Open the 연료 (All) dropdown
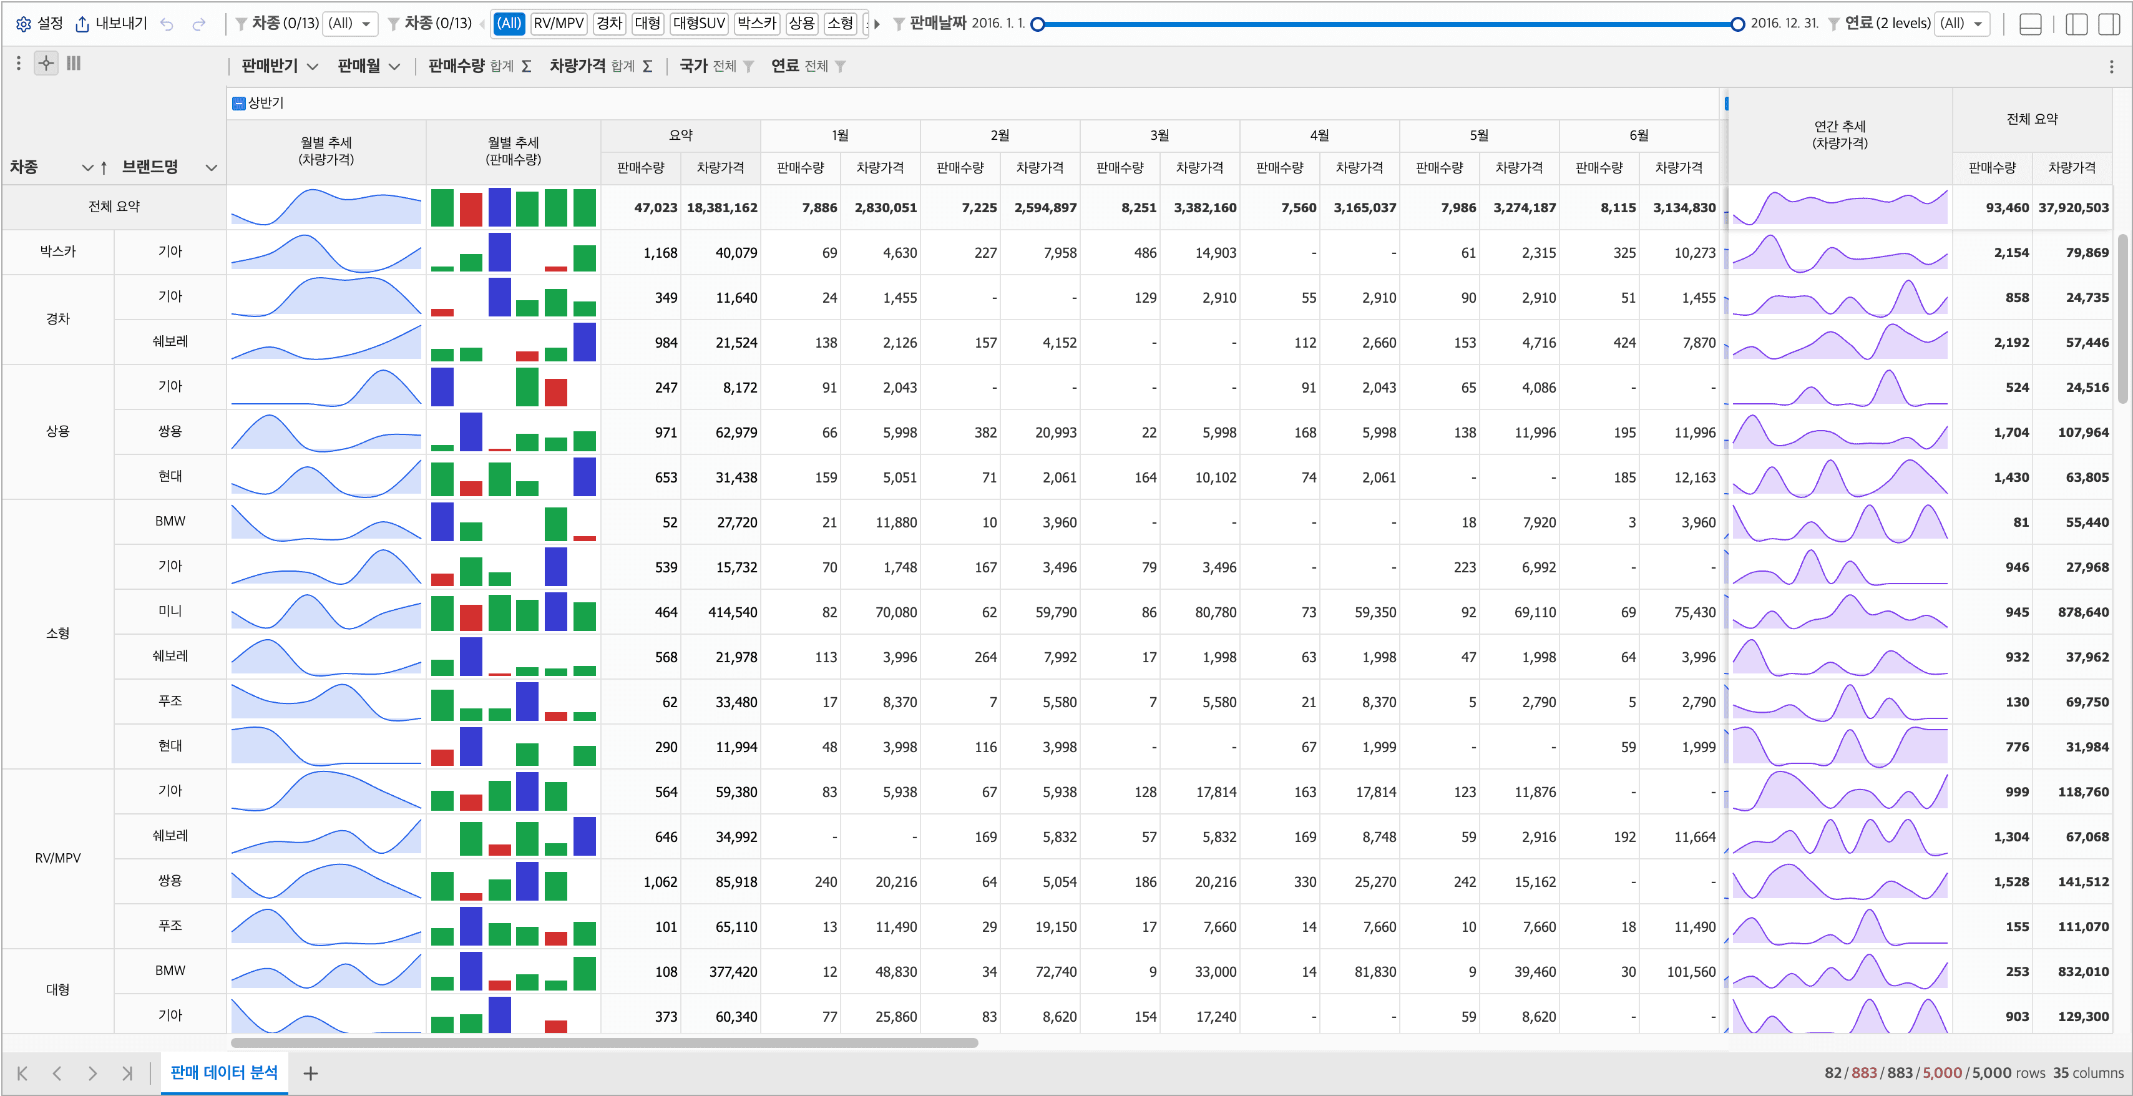The image size is (2133, 1096). point(1963,23)
